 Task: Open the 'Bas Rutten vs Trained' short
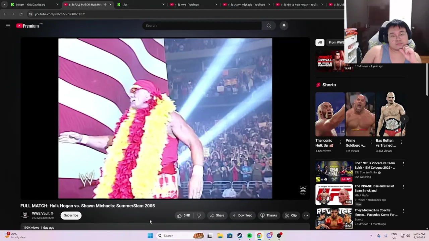coord(390,114)
